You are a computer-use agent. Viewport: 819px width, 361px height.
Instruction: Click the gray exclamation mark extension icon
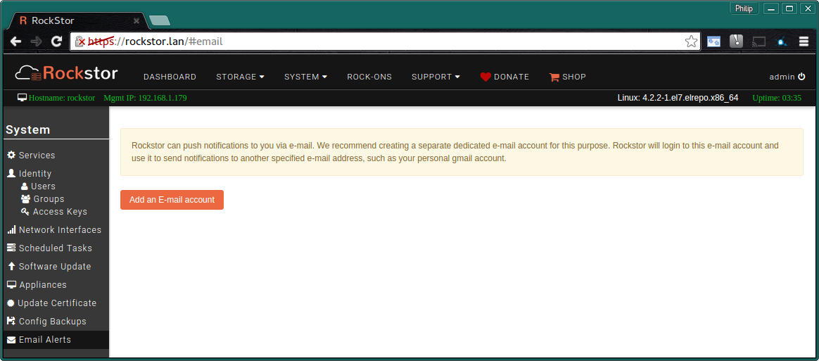[736, 42]
